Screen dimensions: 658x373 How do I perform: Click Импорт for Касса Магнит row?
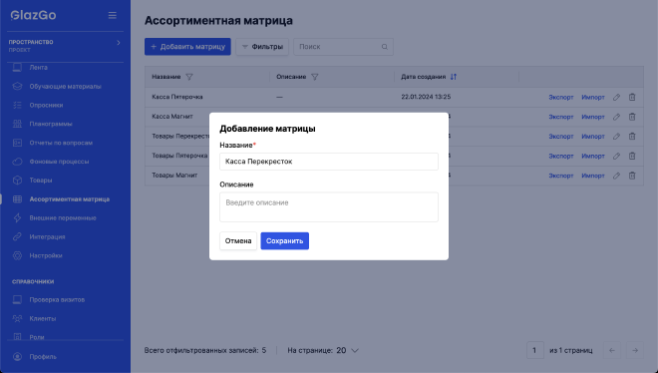click(x=593, y=117)
